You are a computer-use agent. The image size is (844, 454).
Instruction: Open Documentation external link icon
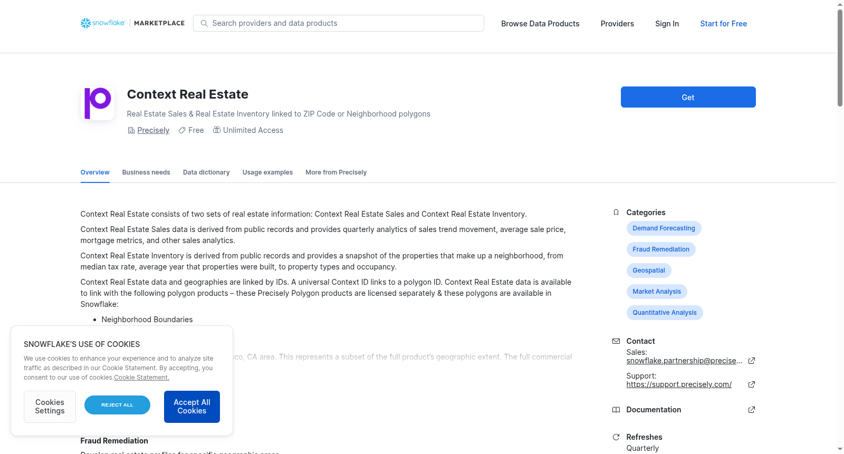(x=752, y=410)
